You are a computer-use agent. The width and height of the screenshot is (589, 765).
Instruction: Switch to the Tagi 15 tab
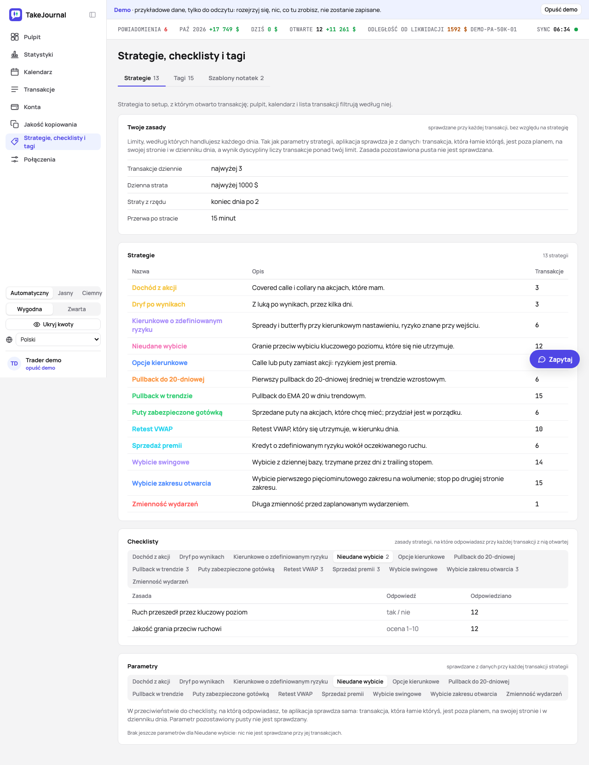coord(184,78)
